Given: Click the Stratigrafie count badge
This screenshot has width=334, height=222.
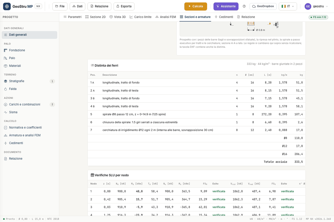Looking at the screenshot, I should coord(52,81).
